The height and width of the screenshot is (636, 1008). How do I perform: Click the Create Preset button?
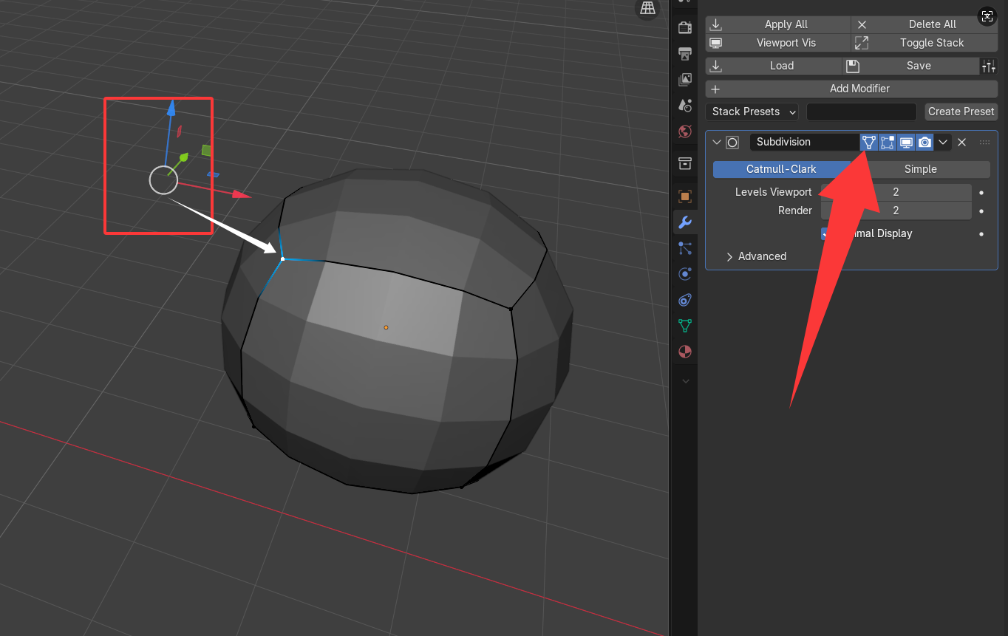click(x=961, y=112)
